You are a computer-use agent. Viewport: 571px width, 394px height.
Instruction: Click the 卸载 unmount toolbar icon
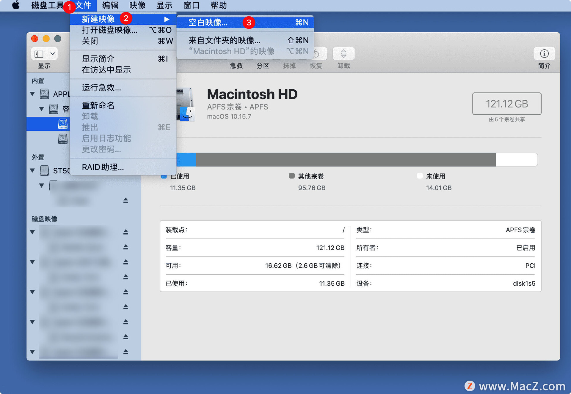point(343,54)
